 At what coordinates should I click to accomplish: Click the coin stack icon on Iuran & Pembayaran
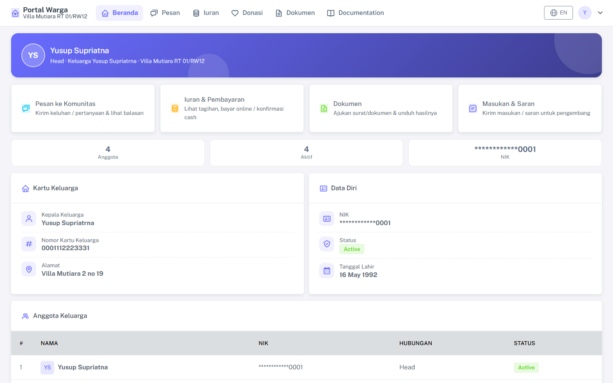click(175, 109)
